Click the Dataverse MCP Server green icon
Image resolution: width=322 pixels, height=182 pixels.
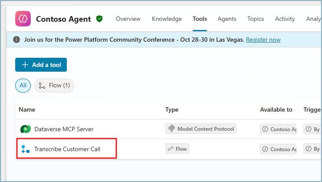point(26,129)
